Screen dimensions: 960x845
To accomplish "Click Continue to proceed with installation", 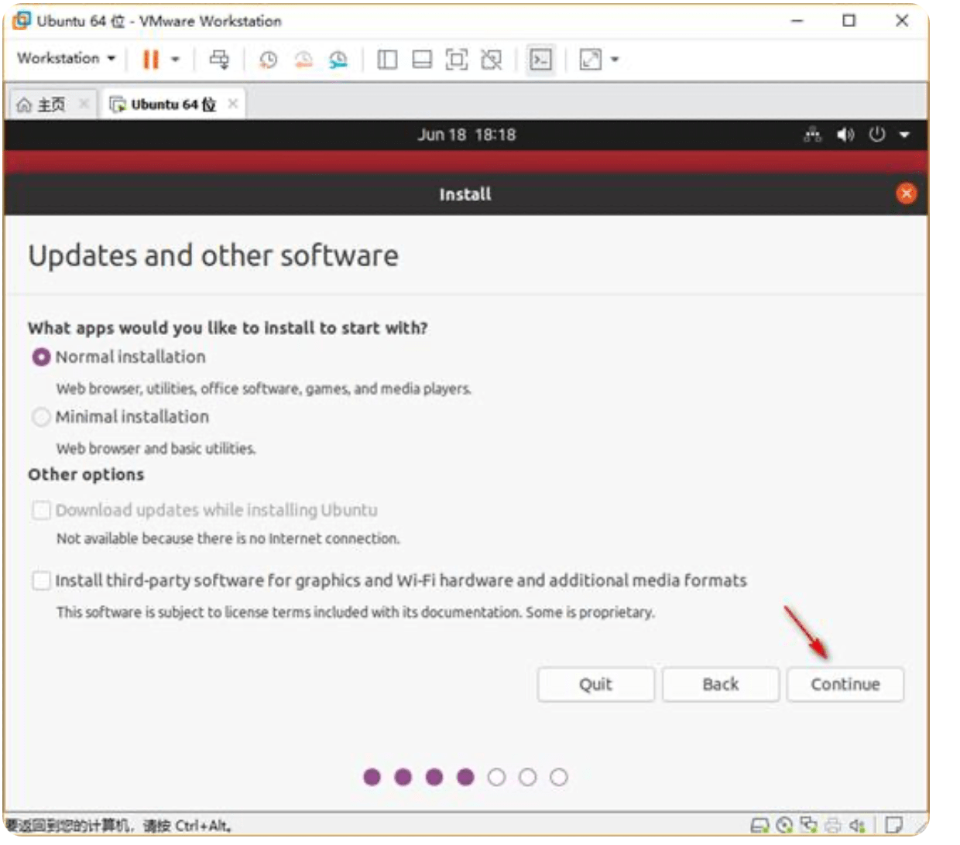I will [x=845, y=685].
